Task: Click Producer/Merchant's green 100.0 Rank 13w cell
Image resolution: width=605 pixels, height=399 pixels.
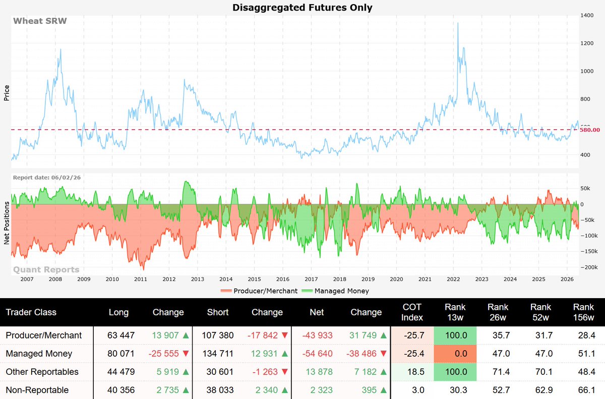Action: [x=455, y=335]
